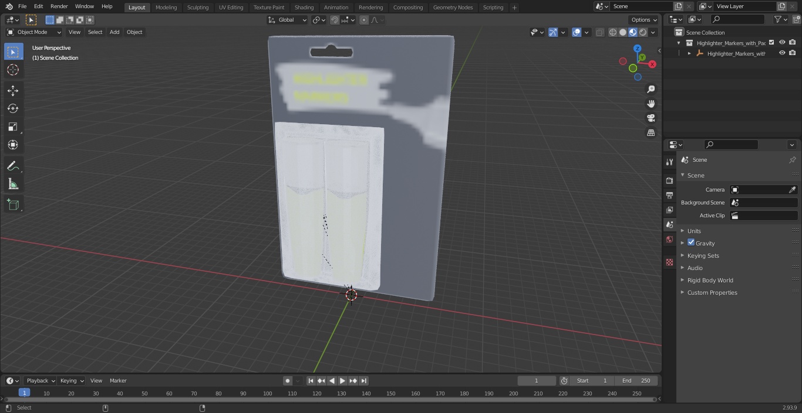Toggle collection exclude checkbox in outliner
The width and height of the screenshot is (802, 413).
coord(771,42)
